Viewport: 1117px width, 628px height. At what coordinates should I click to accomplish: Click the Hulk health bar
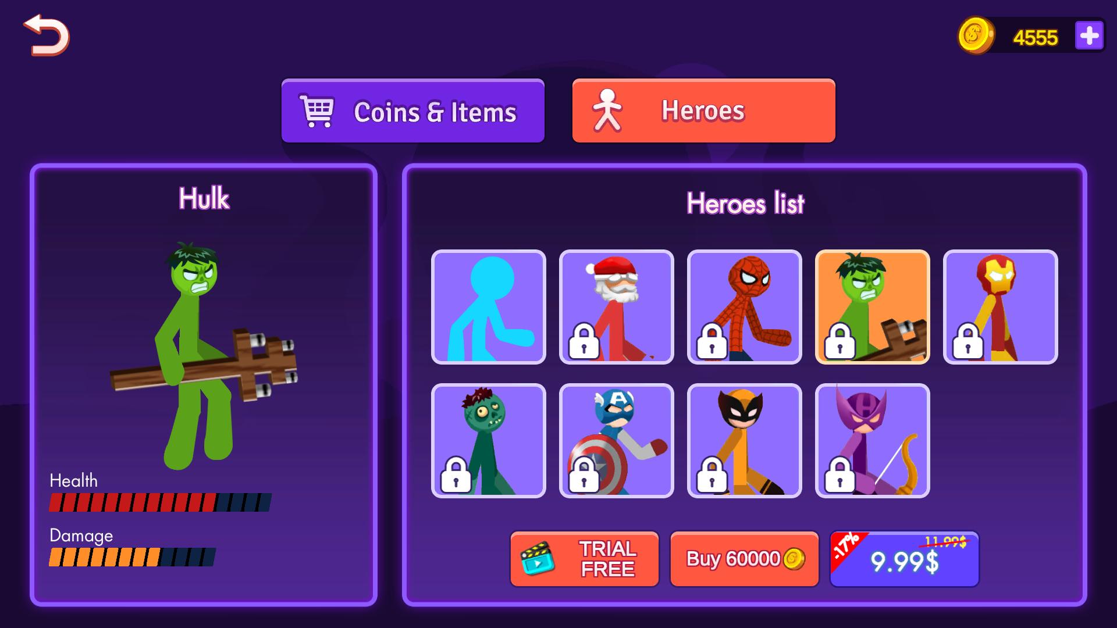click(160, 502)
